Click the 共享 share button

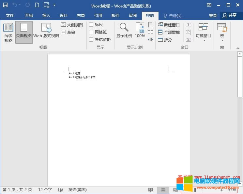pos(229,16)
